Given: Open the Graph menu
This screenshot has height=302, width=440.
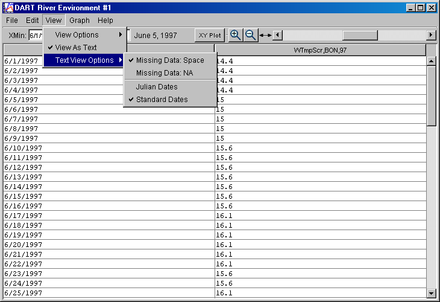Looking at the screenshot, I should coord(80,21).
